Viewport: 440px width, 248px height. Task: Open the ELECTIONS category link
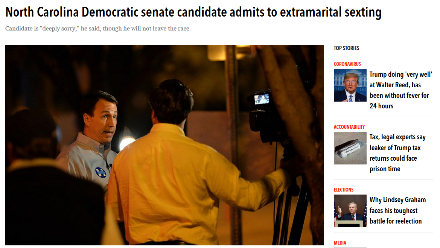click(344, 190)
